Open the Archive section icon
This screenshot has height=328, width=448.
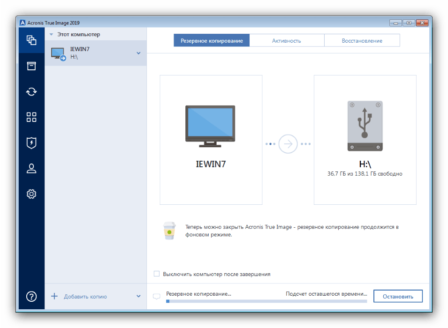click(31, 66)
